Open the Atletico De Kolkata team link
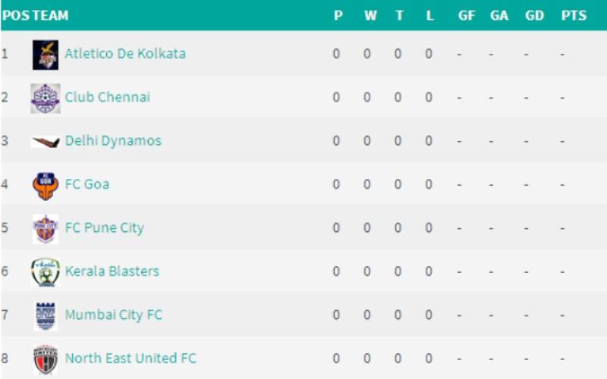This screenshot has width=607, height=379. click(125, 53)
